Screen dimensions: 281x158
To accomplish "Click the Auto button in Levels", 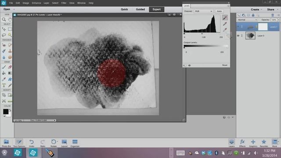I will (x=220, y=11).
